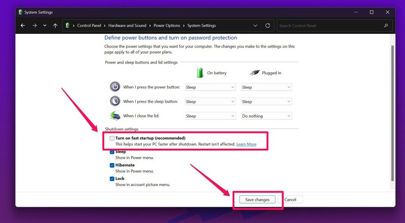Click the Back navigation arrow
This screenshot has height=223, width=405.
point(23,26)
